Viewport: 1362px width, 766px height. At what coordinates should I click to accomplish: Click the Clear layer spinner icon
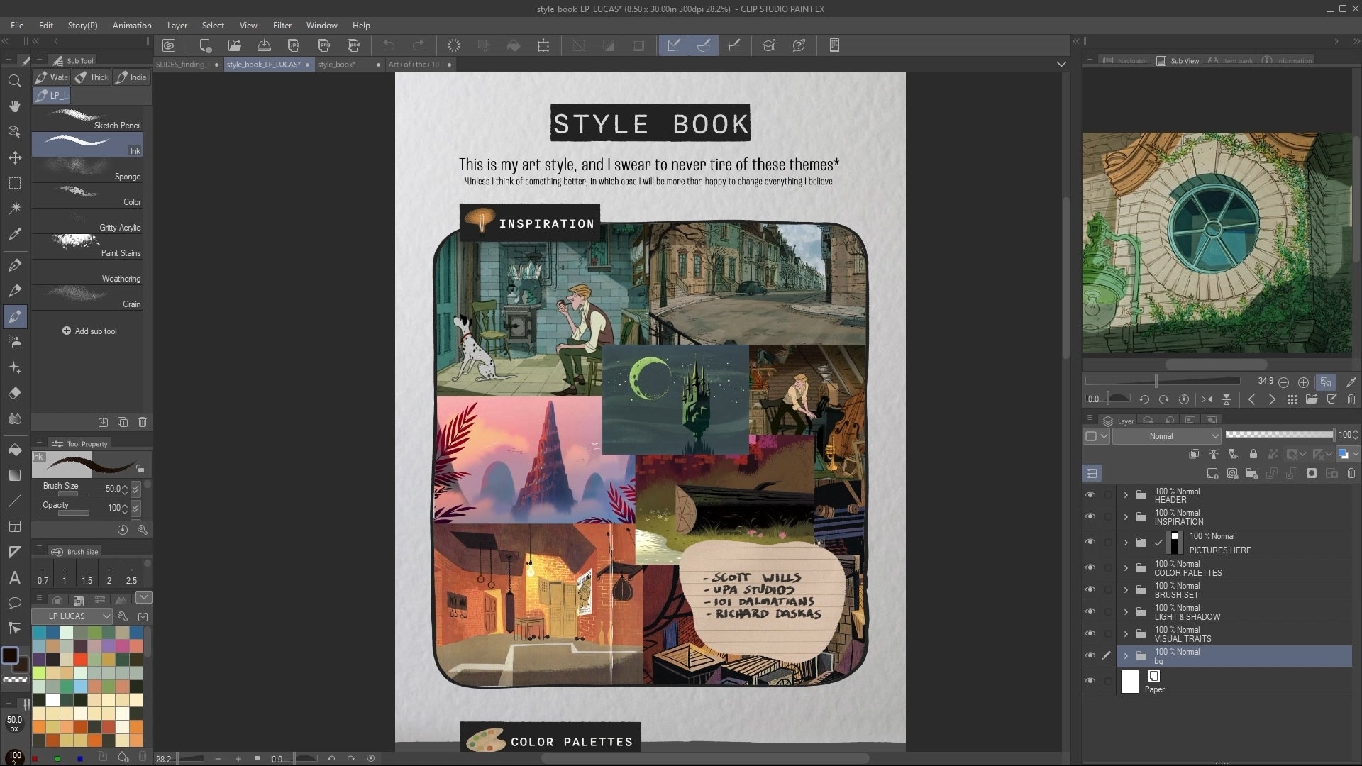click(454, 45)
